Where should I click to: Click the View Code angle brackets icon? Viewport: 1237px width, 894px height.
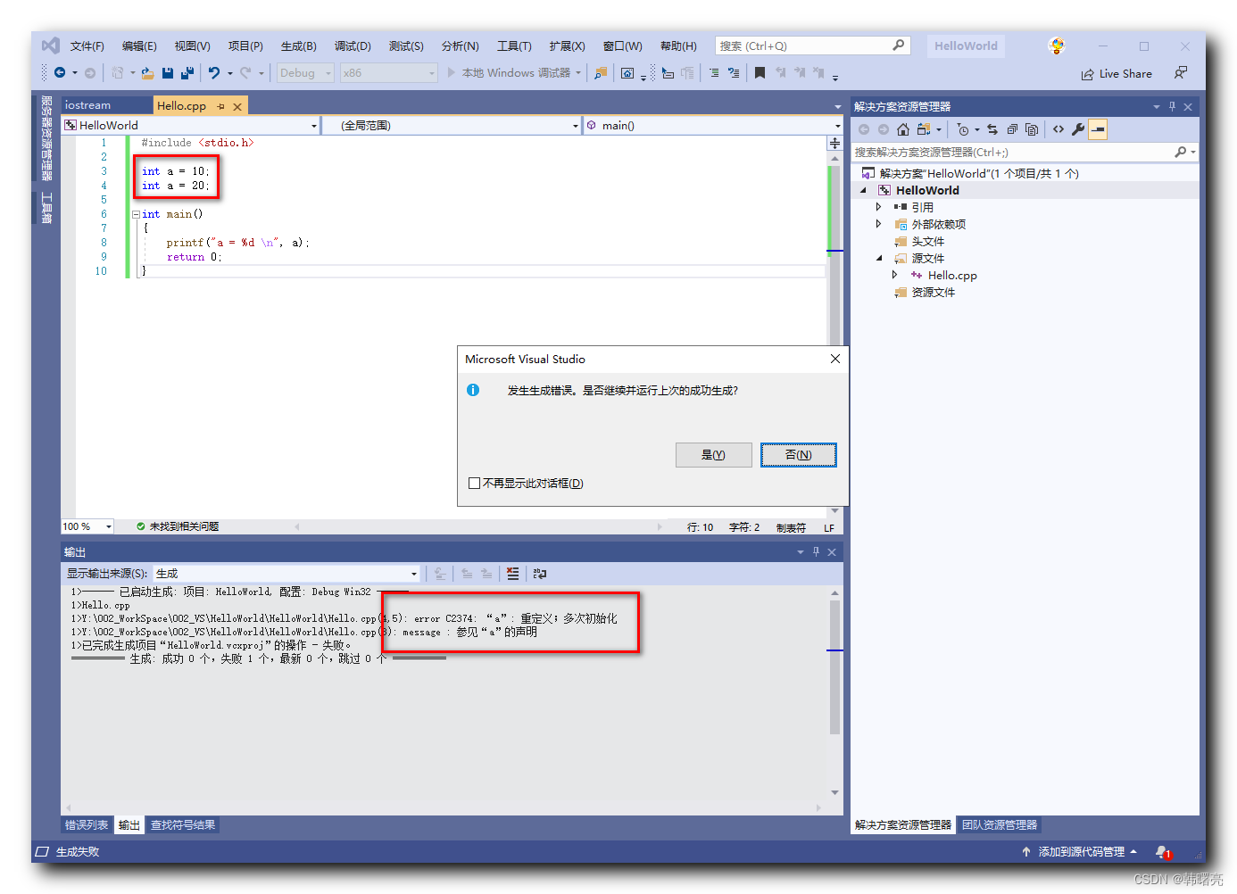click(1059, 129)
